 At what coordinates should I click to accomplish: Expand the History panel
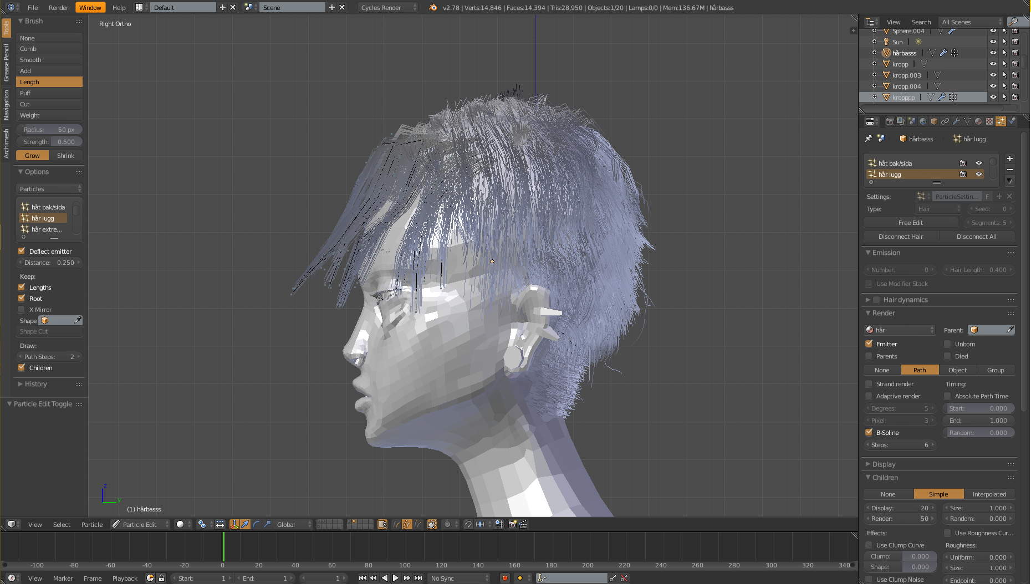point(21,384)
